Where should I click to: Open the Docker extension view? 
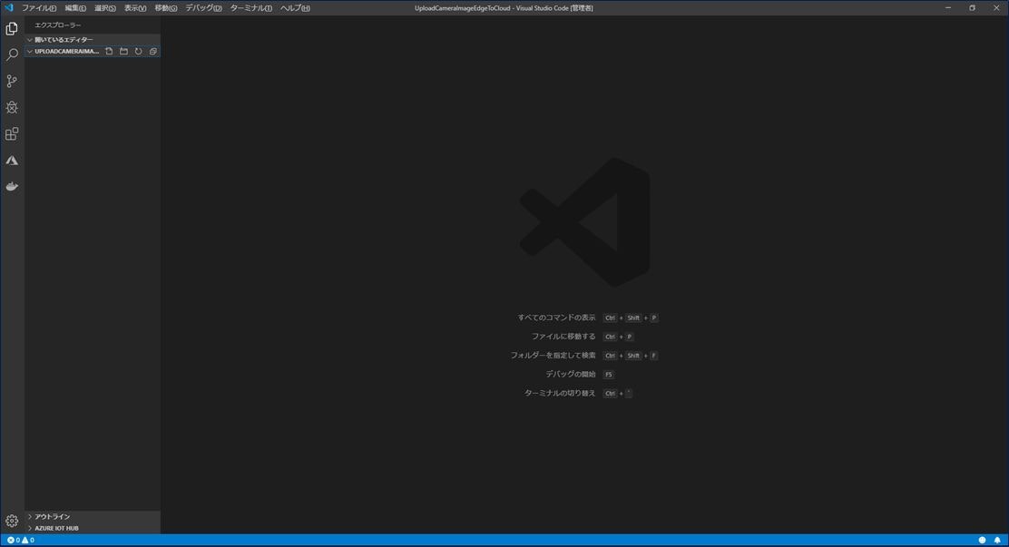click(11, 186)
